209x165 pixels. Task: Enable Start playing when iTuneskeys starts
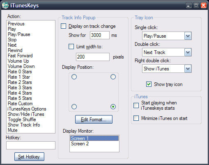(136, 105)
